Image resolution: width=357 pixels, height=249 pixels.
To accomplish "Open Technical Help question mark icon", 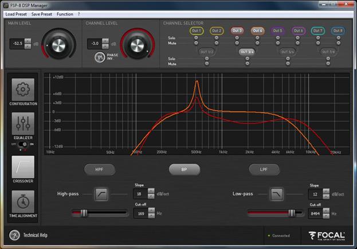I will [x=15, y=235].
